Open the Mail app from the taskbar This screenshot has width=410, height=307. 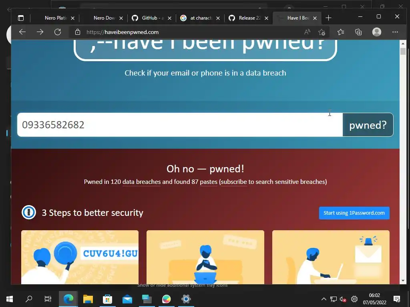(127, 299)
